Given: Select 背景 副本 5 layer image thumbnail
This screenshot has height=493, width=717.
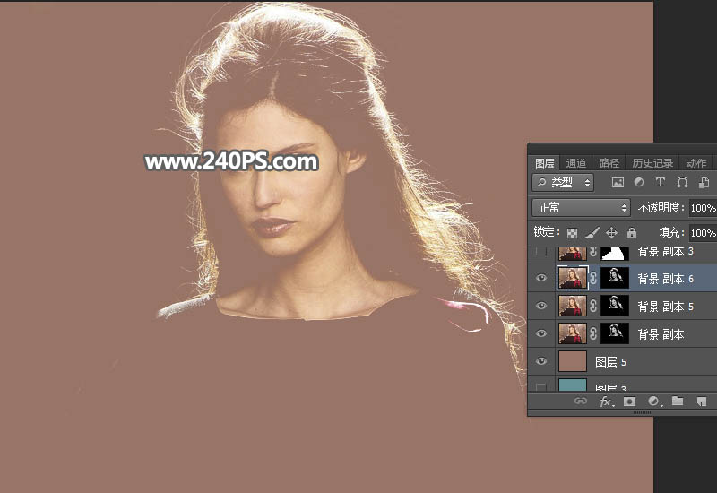Looking at the screenshot, I should tap(573, 306).
